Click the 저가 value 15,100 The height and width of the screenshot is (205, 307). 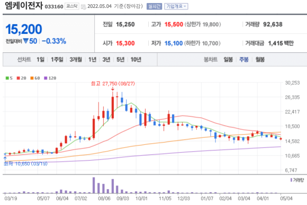tap(174, 43)
